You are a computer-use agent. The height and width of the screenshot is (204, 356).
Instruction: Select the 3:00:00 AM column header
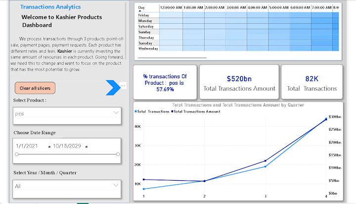(236, 7)
